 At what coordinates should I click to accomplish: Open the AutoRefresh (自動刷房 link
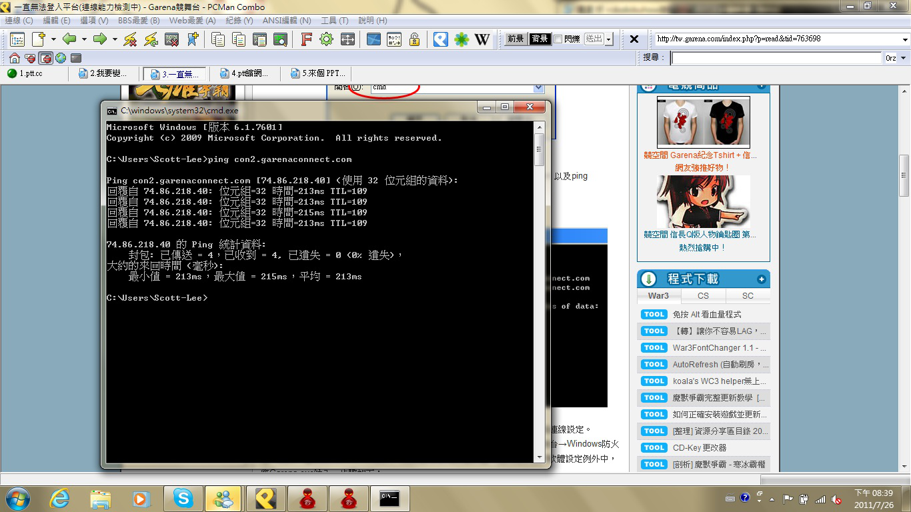tap(720, 365)
